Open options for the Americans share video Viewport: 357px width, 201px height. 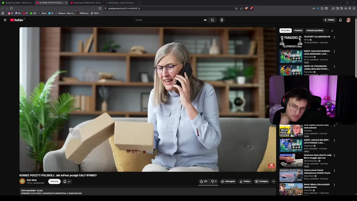[x=334, y=155]
